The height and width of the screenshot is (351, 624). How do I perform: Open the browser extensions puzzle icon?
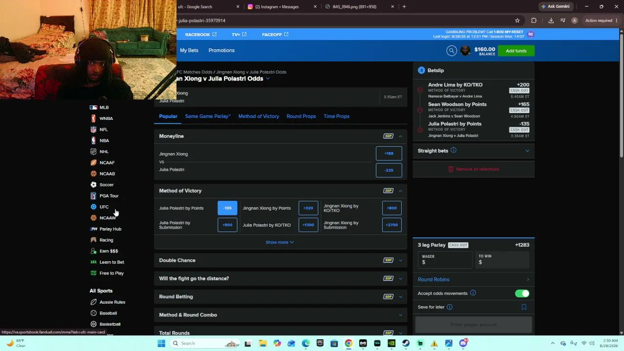[x=534, y=20]
